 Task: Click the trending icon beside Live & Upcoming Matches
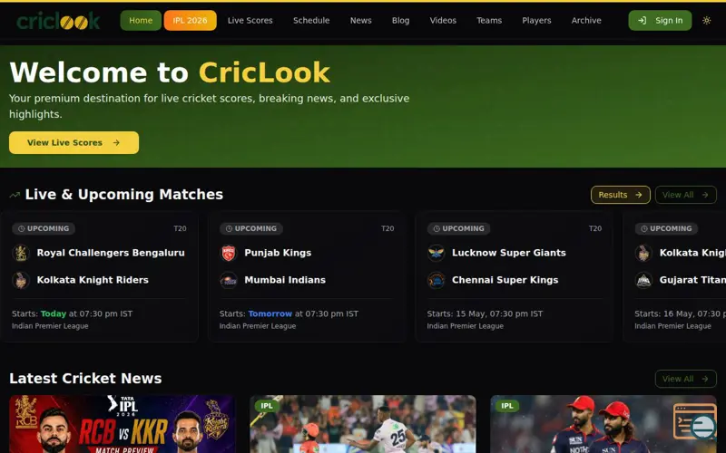[15, 195]
